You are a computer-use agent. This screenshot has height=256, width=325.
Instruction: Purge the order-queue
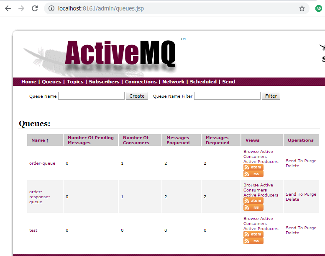click(310, 161)
